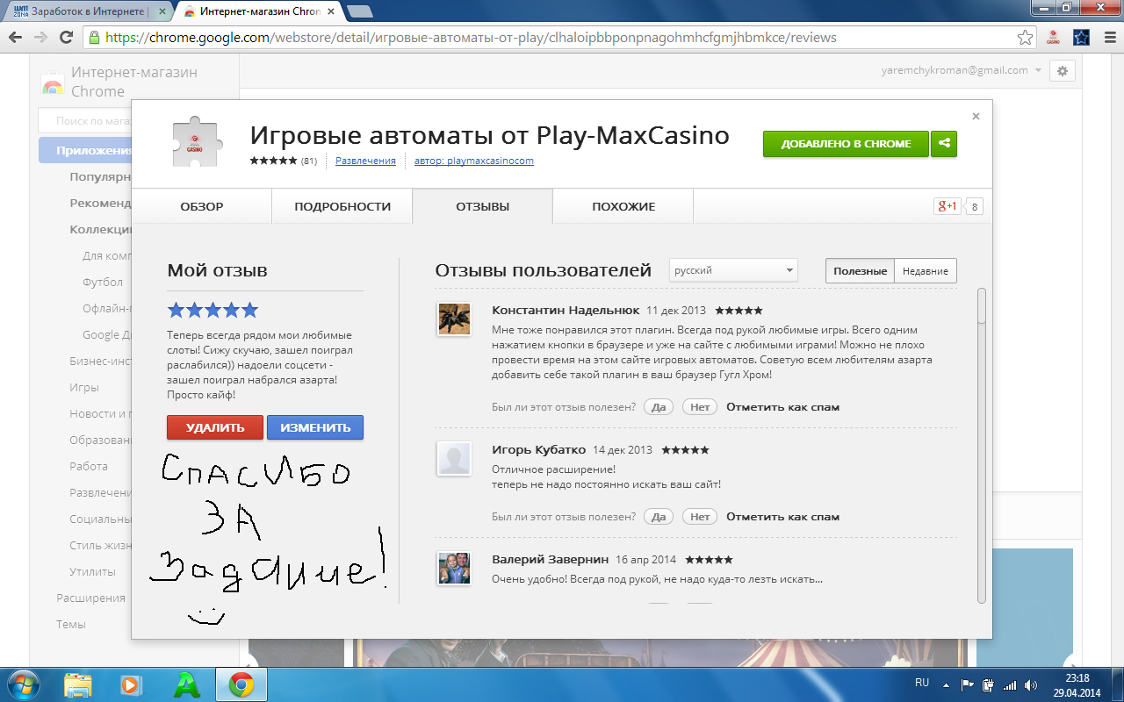Open the green A application in the taskbar

(186, 684)
